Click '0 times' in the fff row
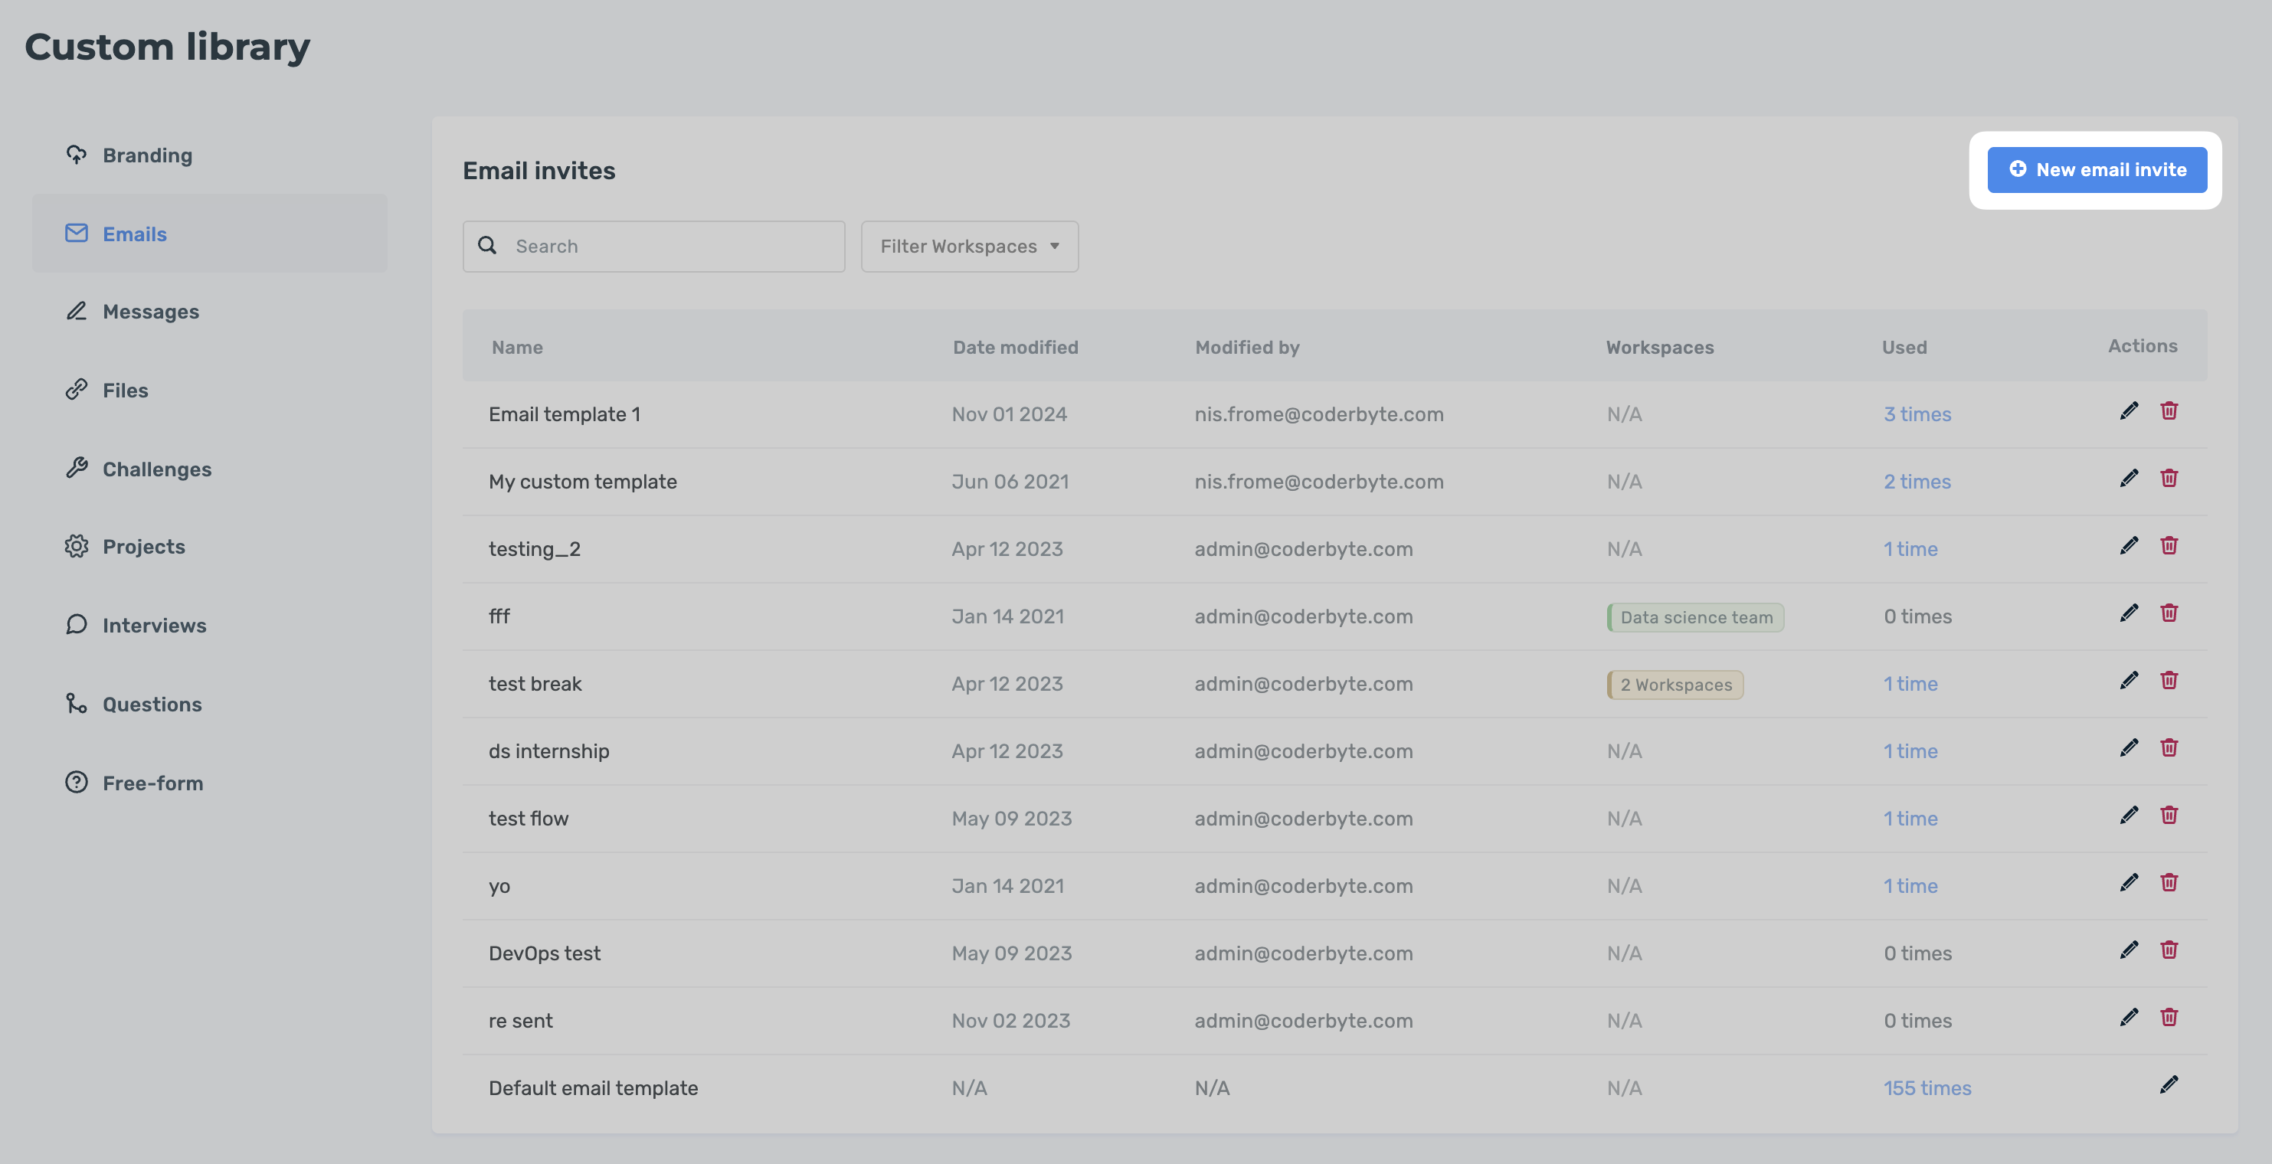The width and height of the screenshot is (2272, 1164). click(x=1917, y=616)
